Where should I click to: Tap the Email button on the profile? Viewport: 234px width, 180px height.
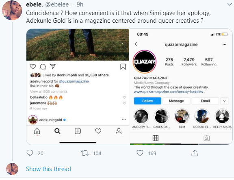205,101
